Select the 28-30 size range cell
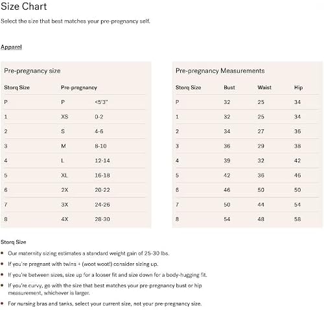This screenshot has width=324, height=310. click(x=102, y=219)
